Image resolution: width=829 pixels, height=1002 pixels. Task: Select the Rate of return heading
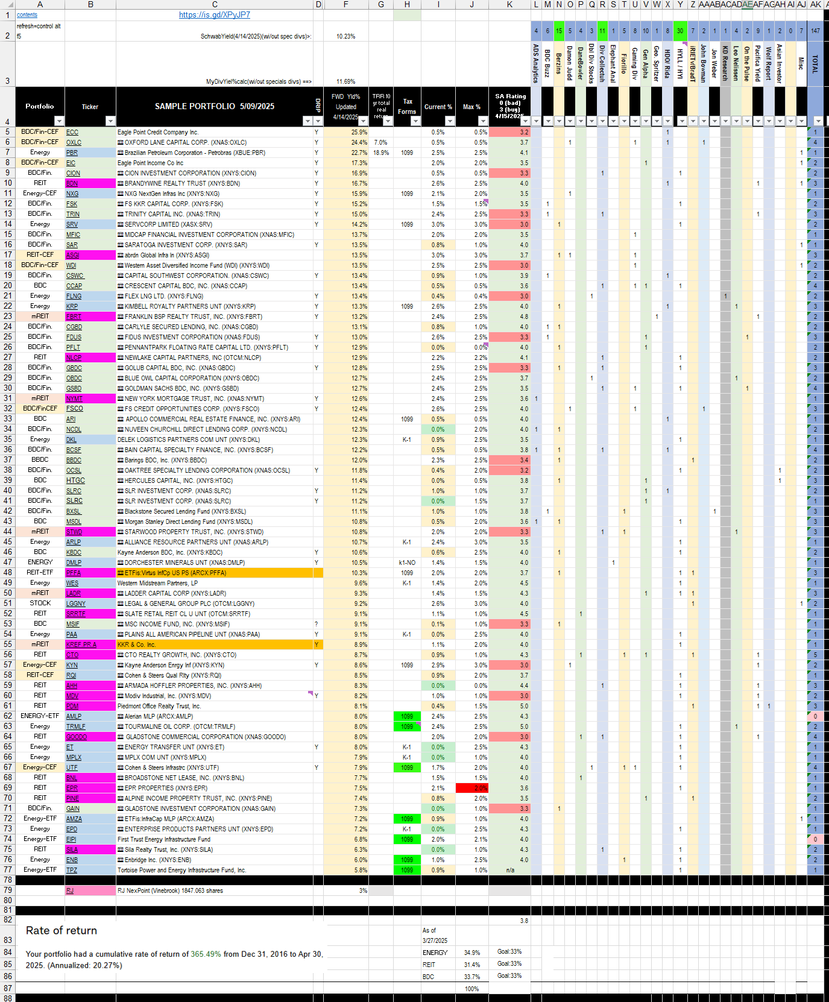[61, 931]
